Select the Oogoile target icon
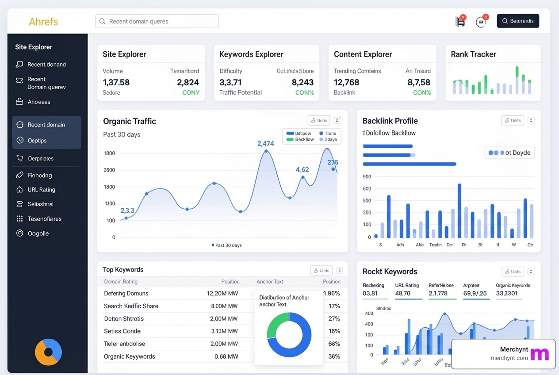Image resolution: width=559 pixels, height=375 pixels. pyautogui.click(x=19, y=233)
